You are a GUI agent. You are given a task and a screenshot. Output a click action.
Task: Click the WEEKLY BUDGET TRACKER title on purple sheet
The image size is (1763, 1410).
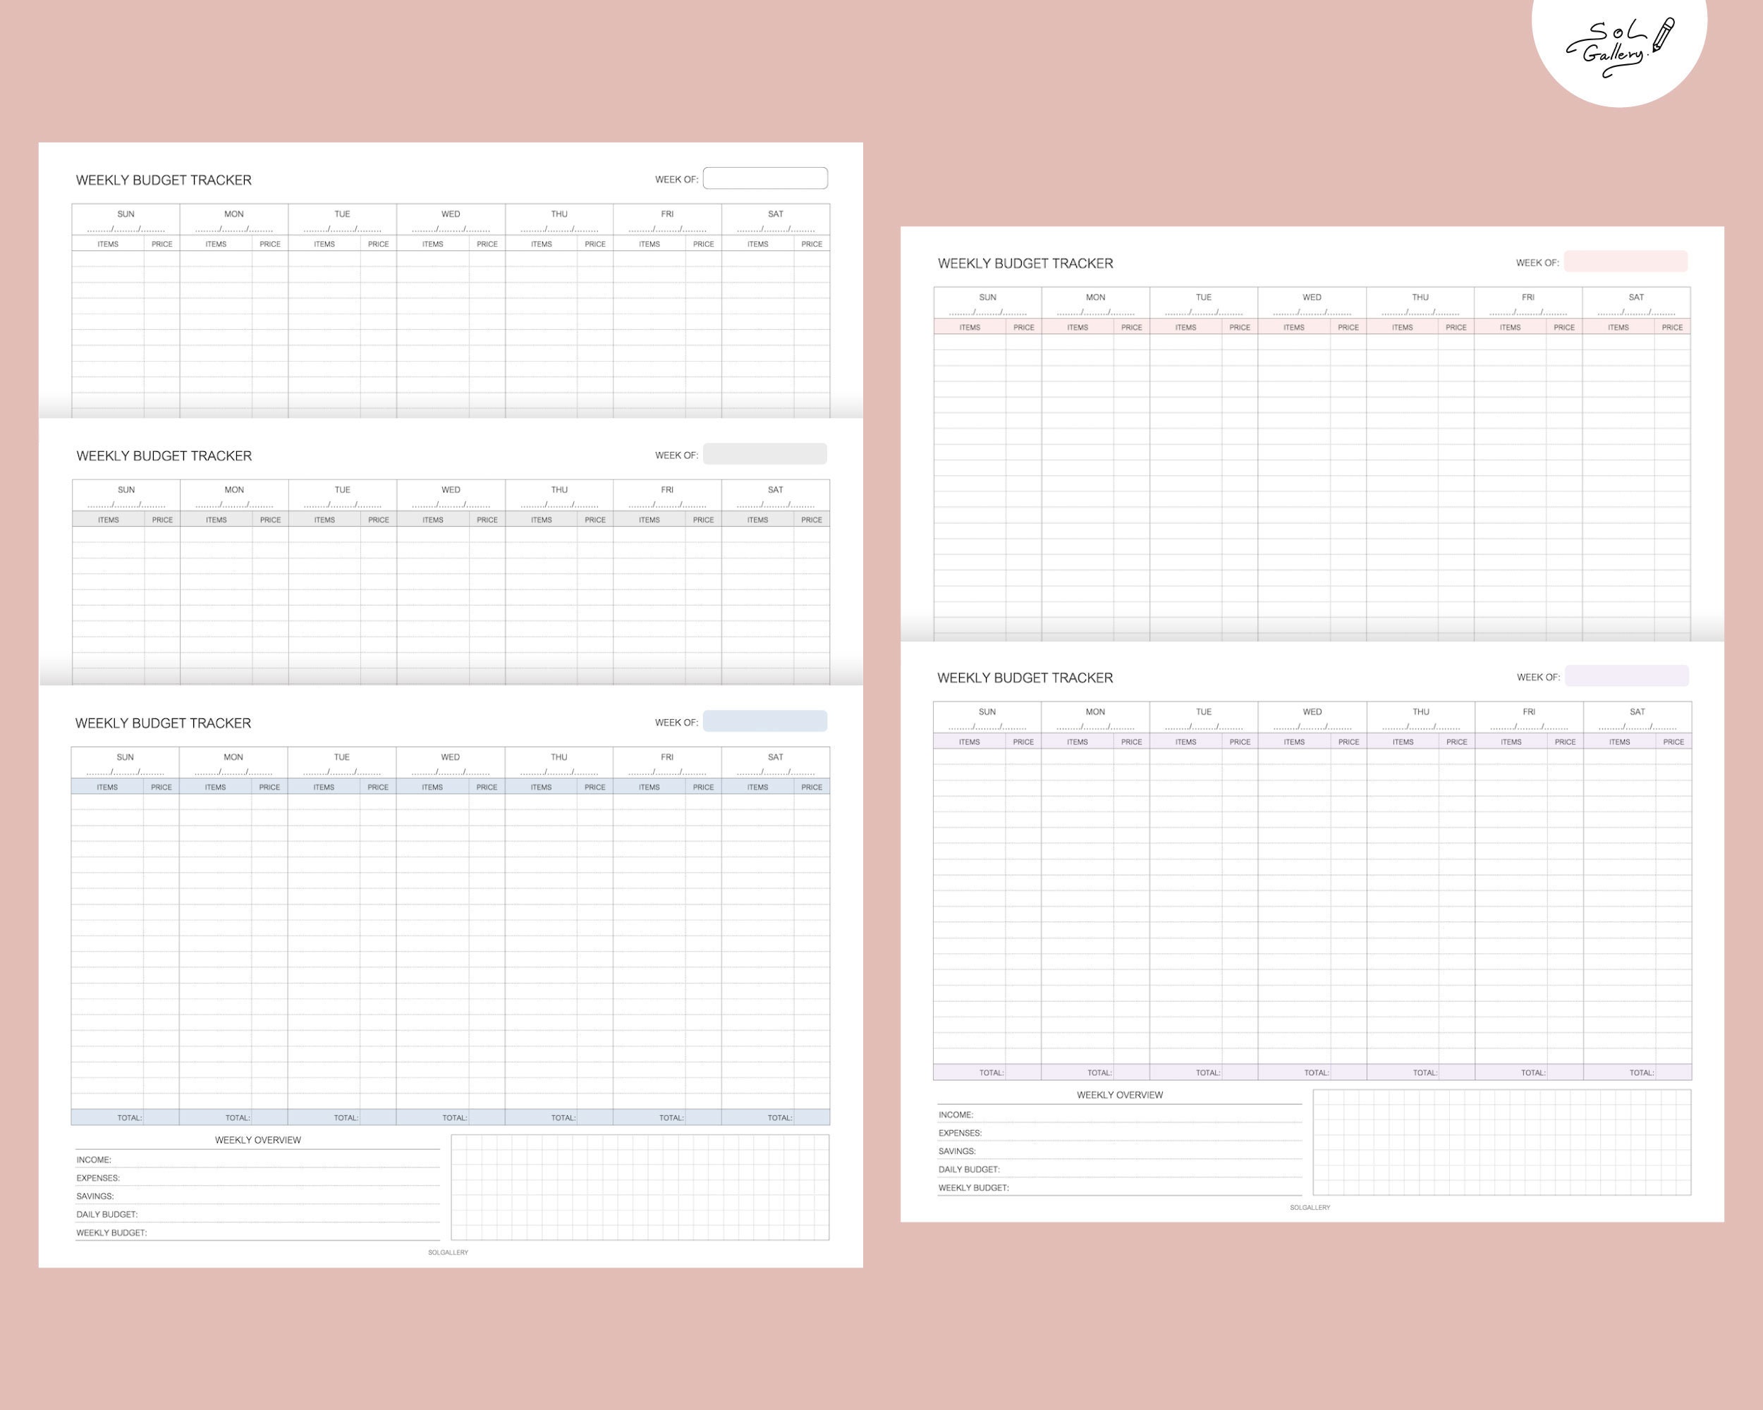click(x=1025, y=678)
